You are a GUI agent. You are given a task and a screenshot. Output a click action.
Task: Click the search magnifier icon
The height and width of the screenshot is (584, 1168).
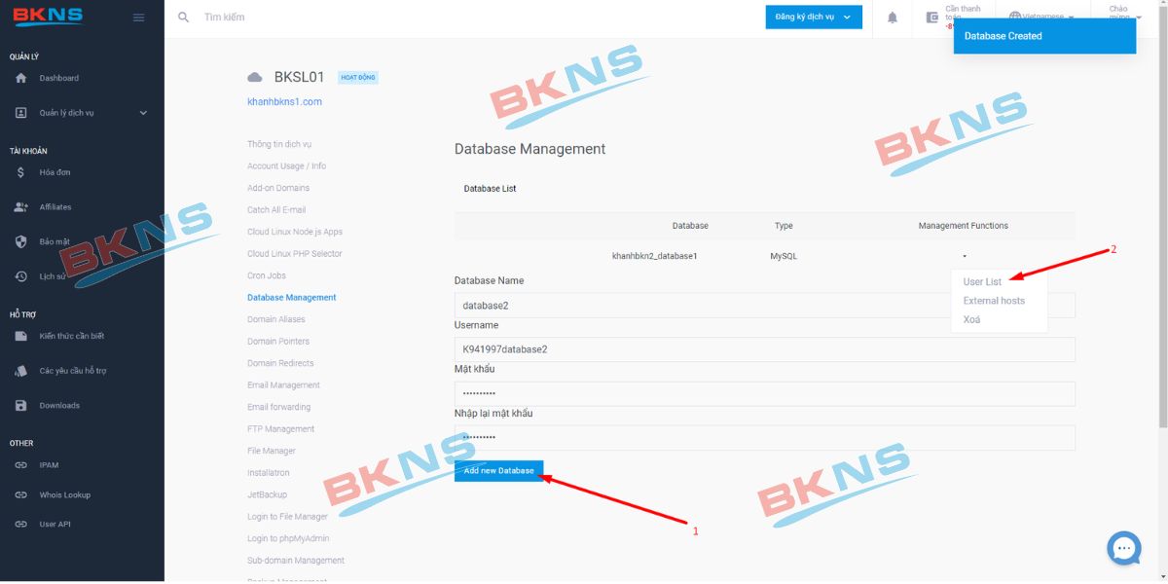pyautogui.click(x=183, y=18)
